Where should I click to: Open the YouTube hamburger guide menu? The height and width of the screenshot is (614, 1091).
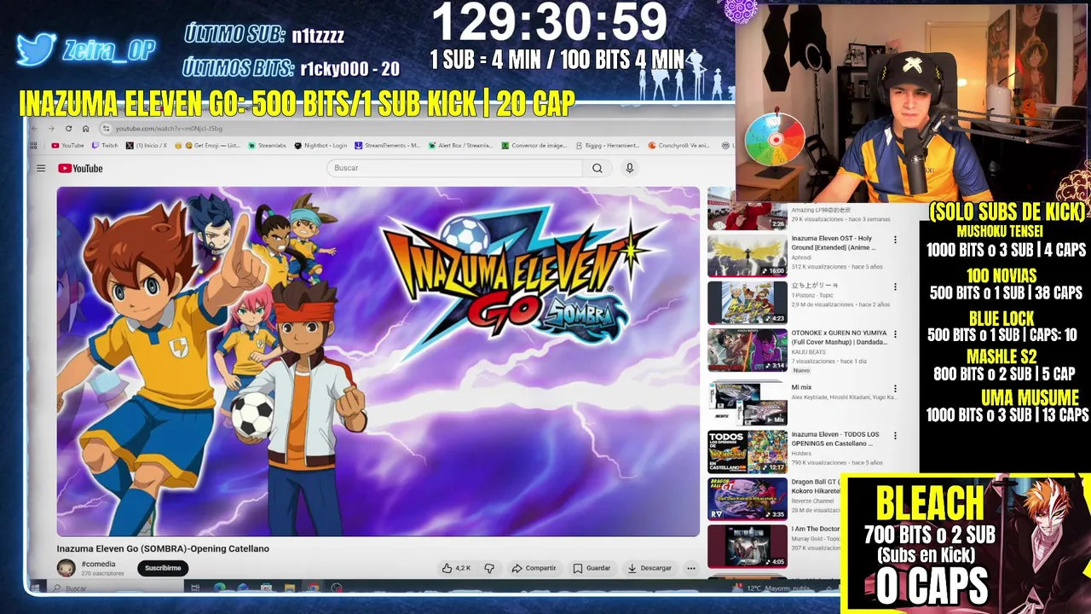tap(41, 168)
